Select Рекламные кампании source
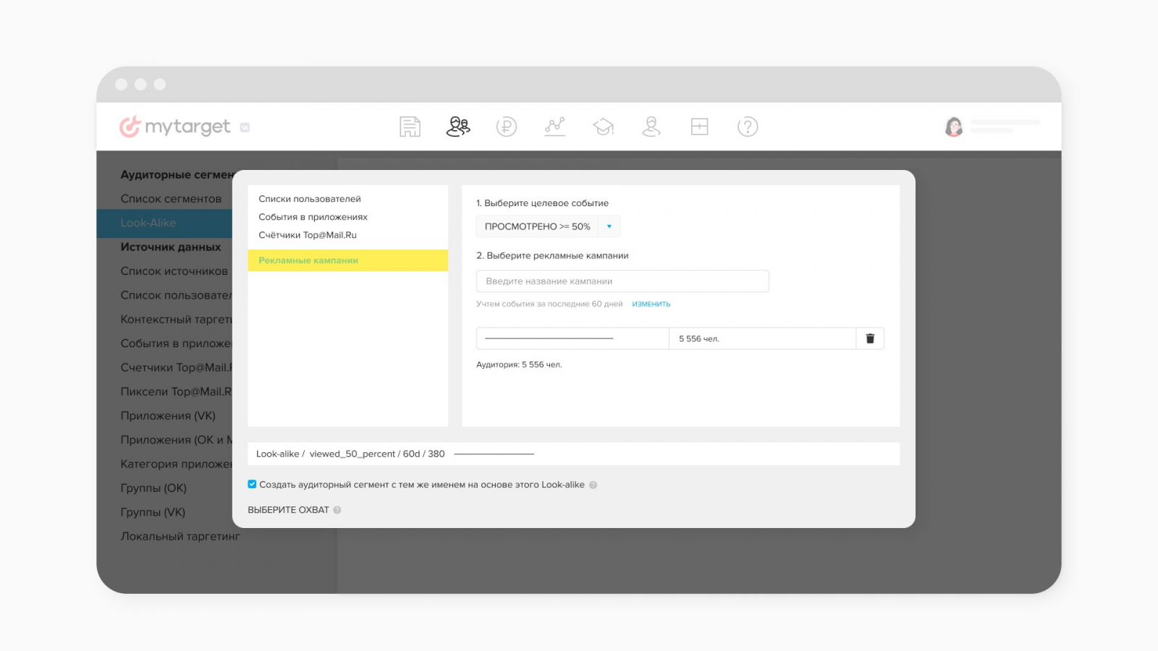The image size is (1158, 651). click(347, 260)
